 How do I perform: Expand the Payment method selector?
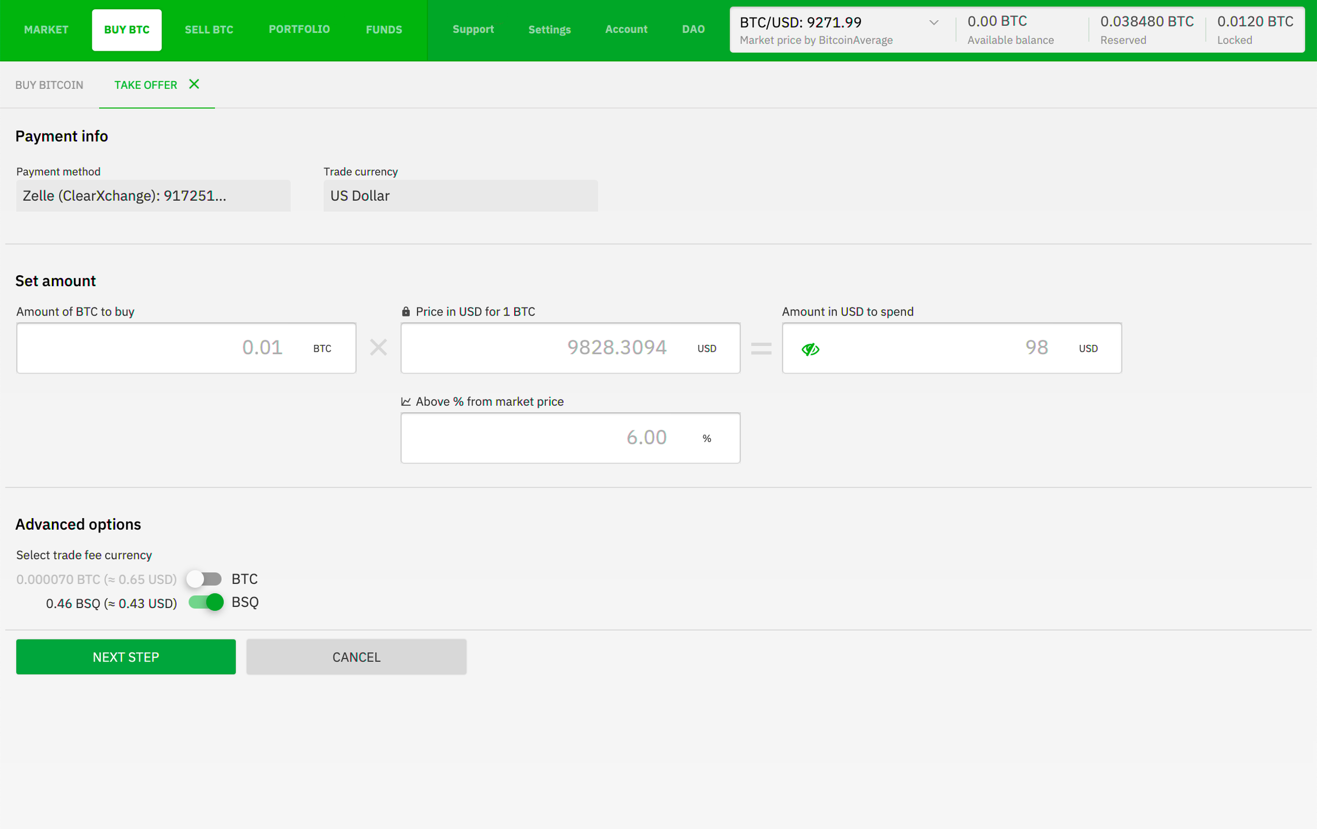(153, 196)
